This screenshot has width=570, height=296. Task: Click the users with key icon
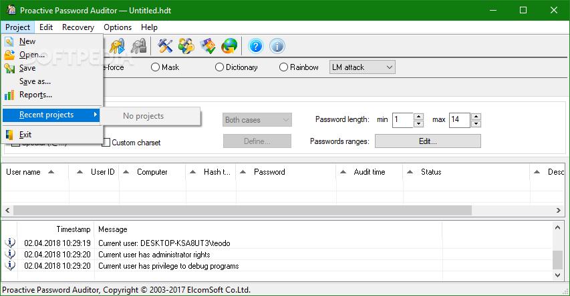click(x=186, y=46)
